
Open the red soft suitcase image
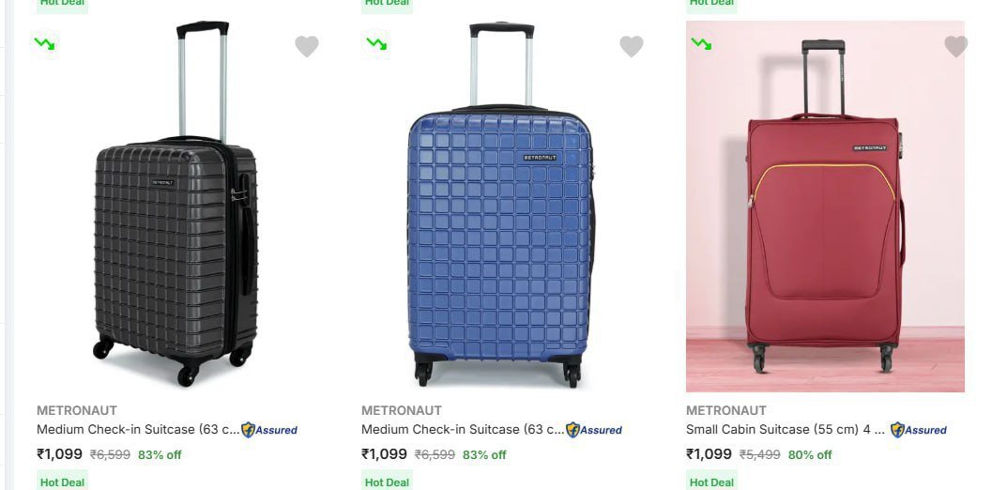(825, 207)
